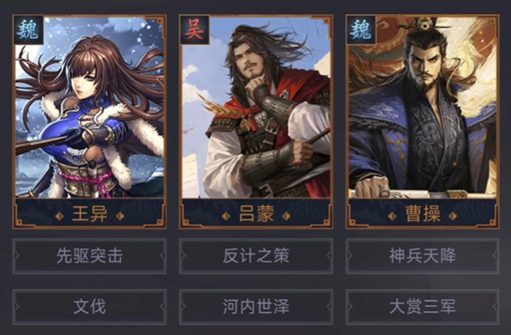511x335 pixels.
Task: Select the 河内世泽 skill button
Action: point(256,307)
